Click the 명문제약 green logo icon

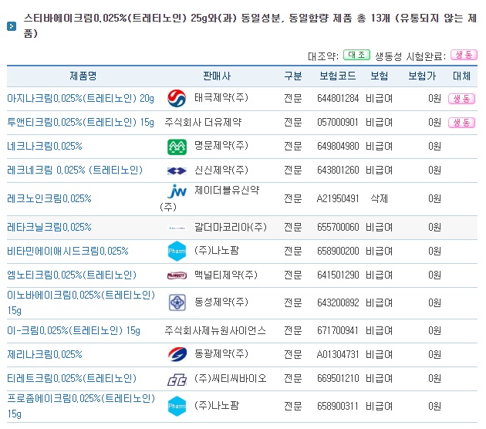[177, 147]
